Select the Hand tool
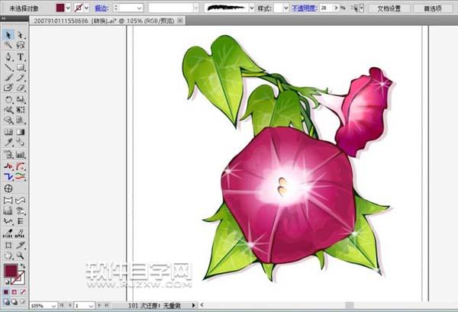Screen dimensions: 458x312 point(8,256)
